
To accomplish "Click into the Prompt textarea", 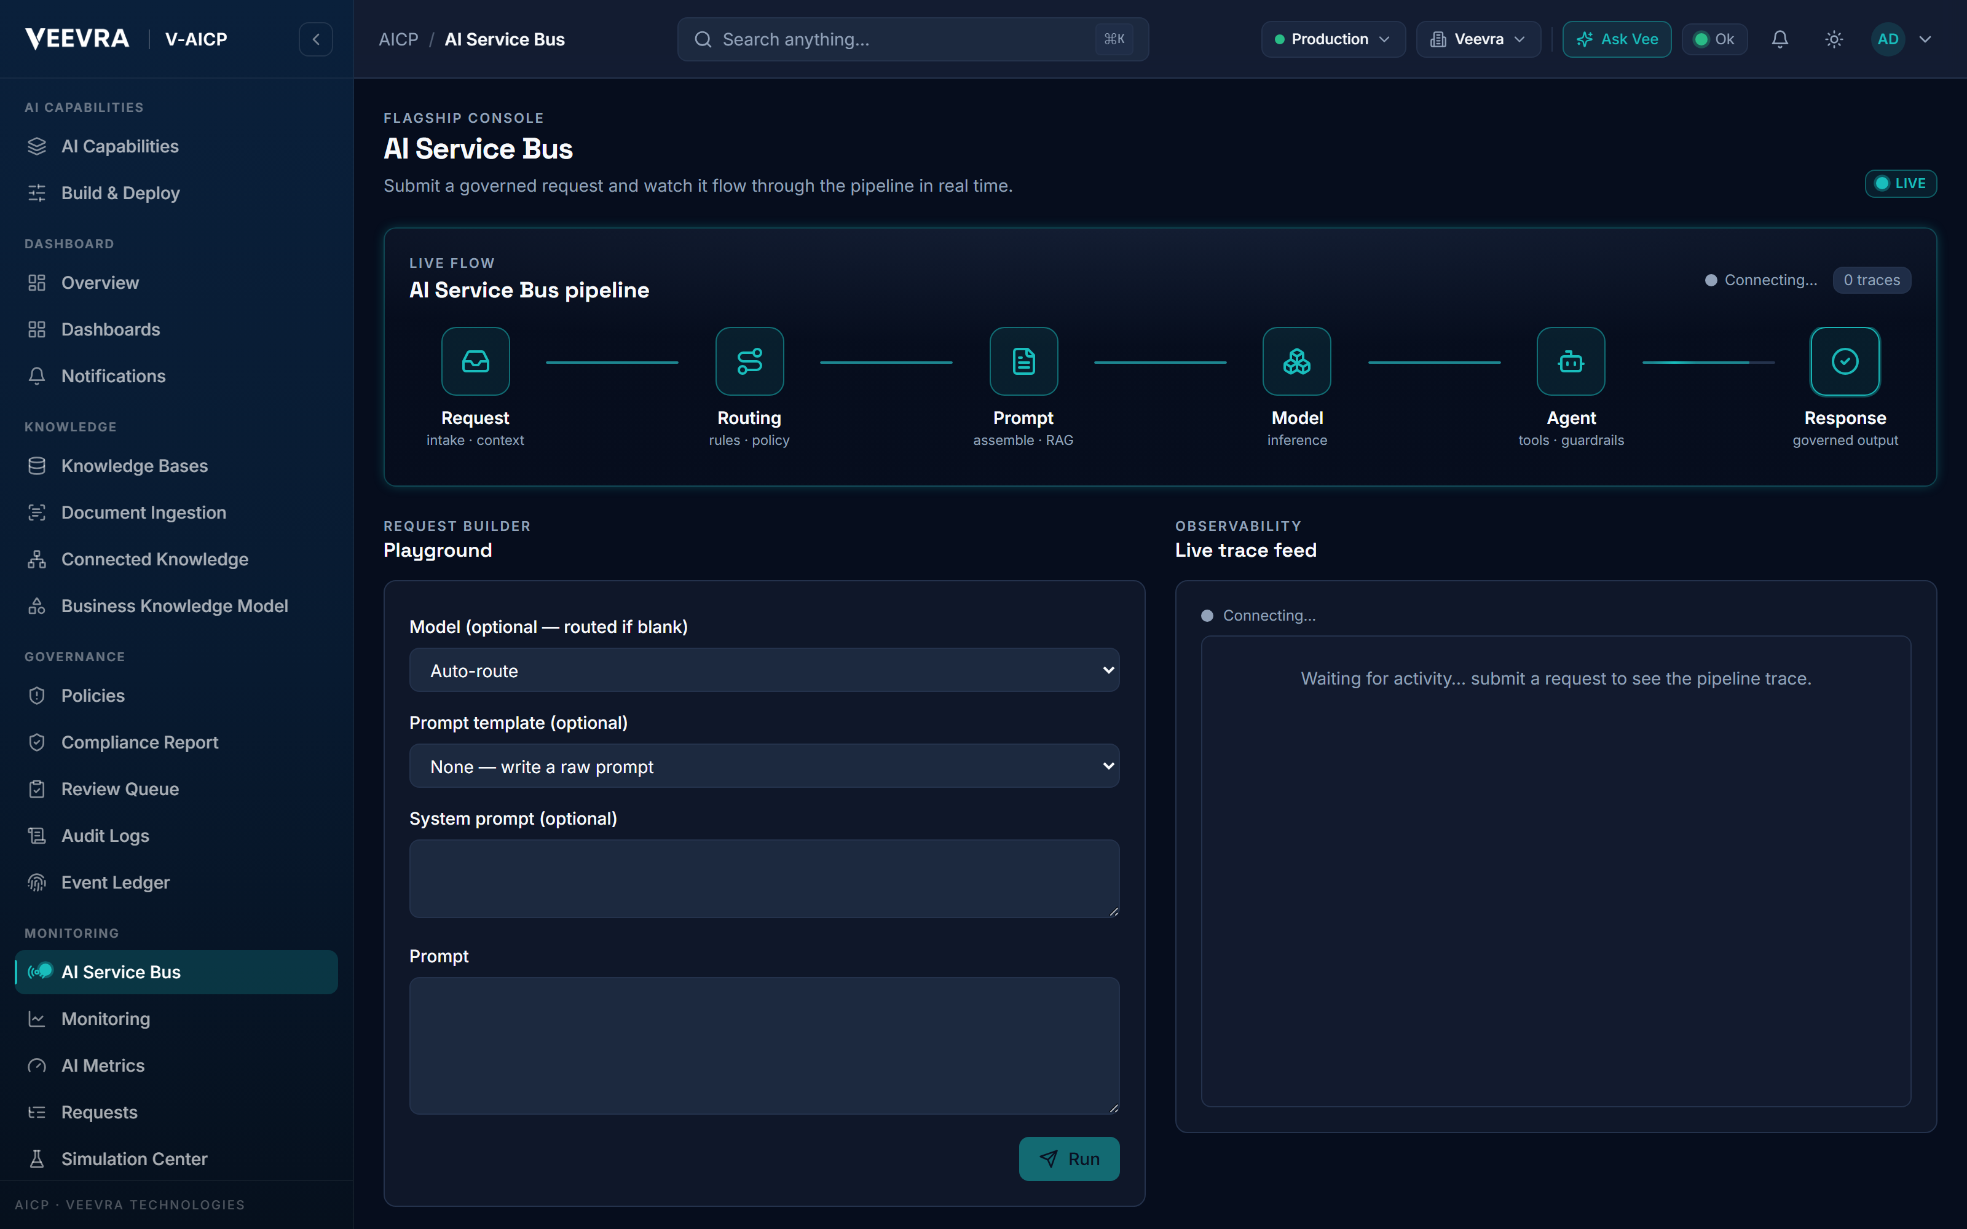I will pyautogui.click(x=764, y=1045).
